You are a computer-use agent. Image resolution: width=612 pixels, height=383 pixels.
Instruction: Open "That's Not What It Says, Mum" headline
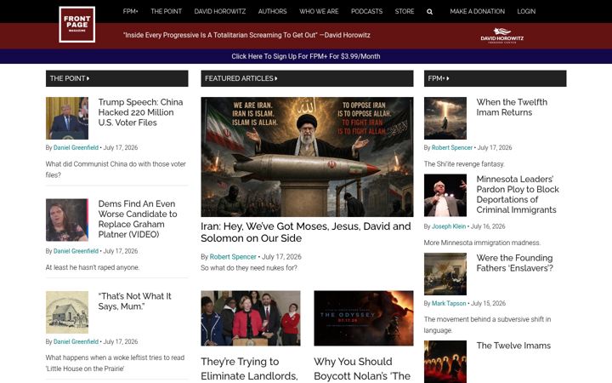134,301
